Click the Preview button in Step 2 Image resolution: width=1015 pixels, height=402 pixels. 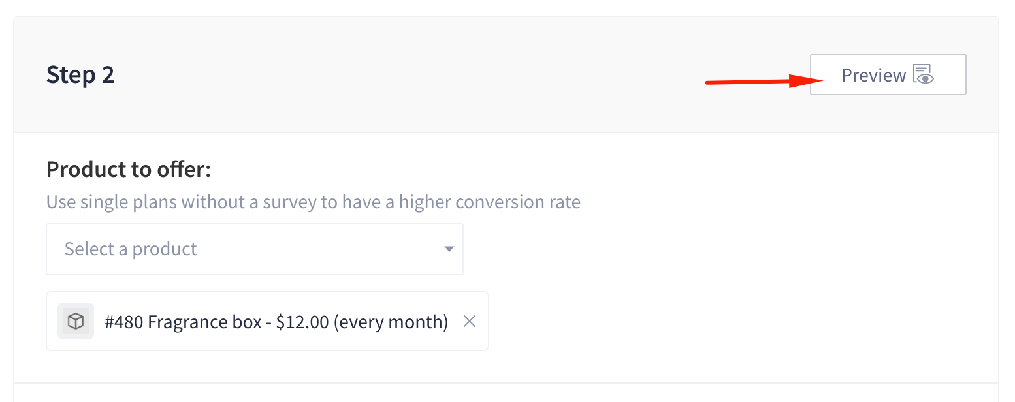(888, 74)
